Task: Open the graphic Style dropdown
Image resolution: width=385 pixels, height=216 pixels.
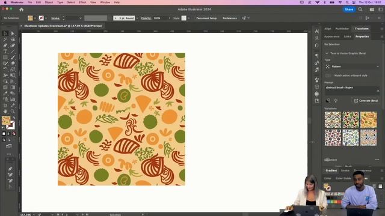Action: 188,18
